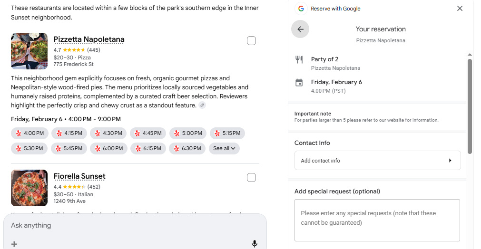Image resolution: width=481 pixels, height=249 pixels.
Task: Check the Pizzetta Napoletana checkbox
Action: tap(252, 41)
